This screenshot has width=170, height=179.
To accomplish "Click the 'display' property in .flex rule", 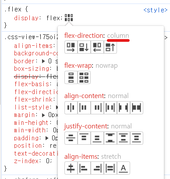I will (26, 18).
